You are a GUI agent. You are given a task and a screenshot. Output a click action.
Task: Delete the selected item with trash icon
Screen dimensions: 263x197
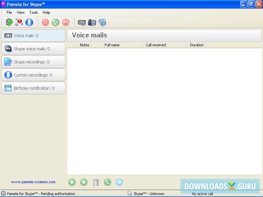pyautogui.click(x=96, y=182)
